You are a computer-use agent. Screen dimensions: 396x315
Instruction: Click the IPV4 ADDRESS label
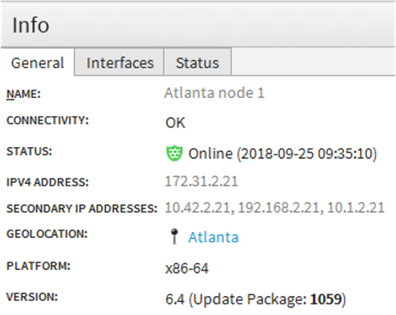click(x=48, y=182)
